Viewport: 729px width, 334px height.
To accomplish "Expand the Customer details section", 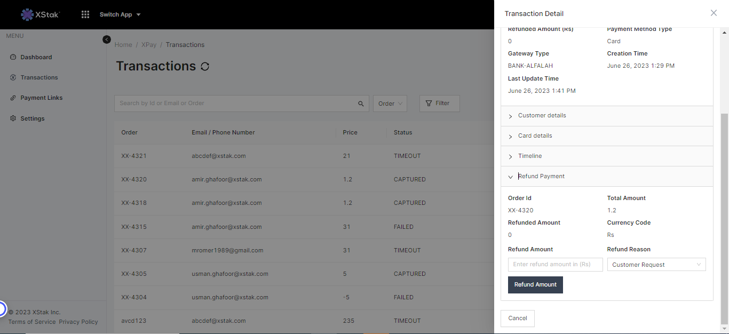I will pyautogui.click(x=542, y=116).
